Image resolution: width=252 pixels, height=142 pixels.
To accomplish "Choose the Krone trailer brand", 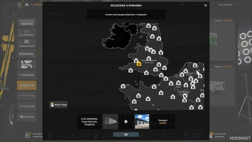I will (x=27, y=75).
